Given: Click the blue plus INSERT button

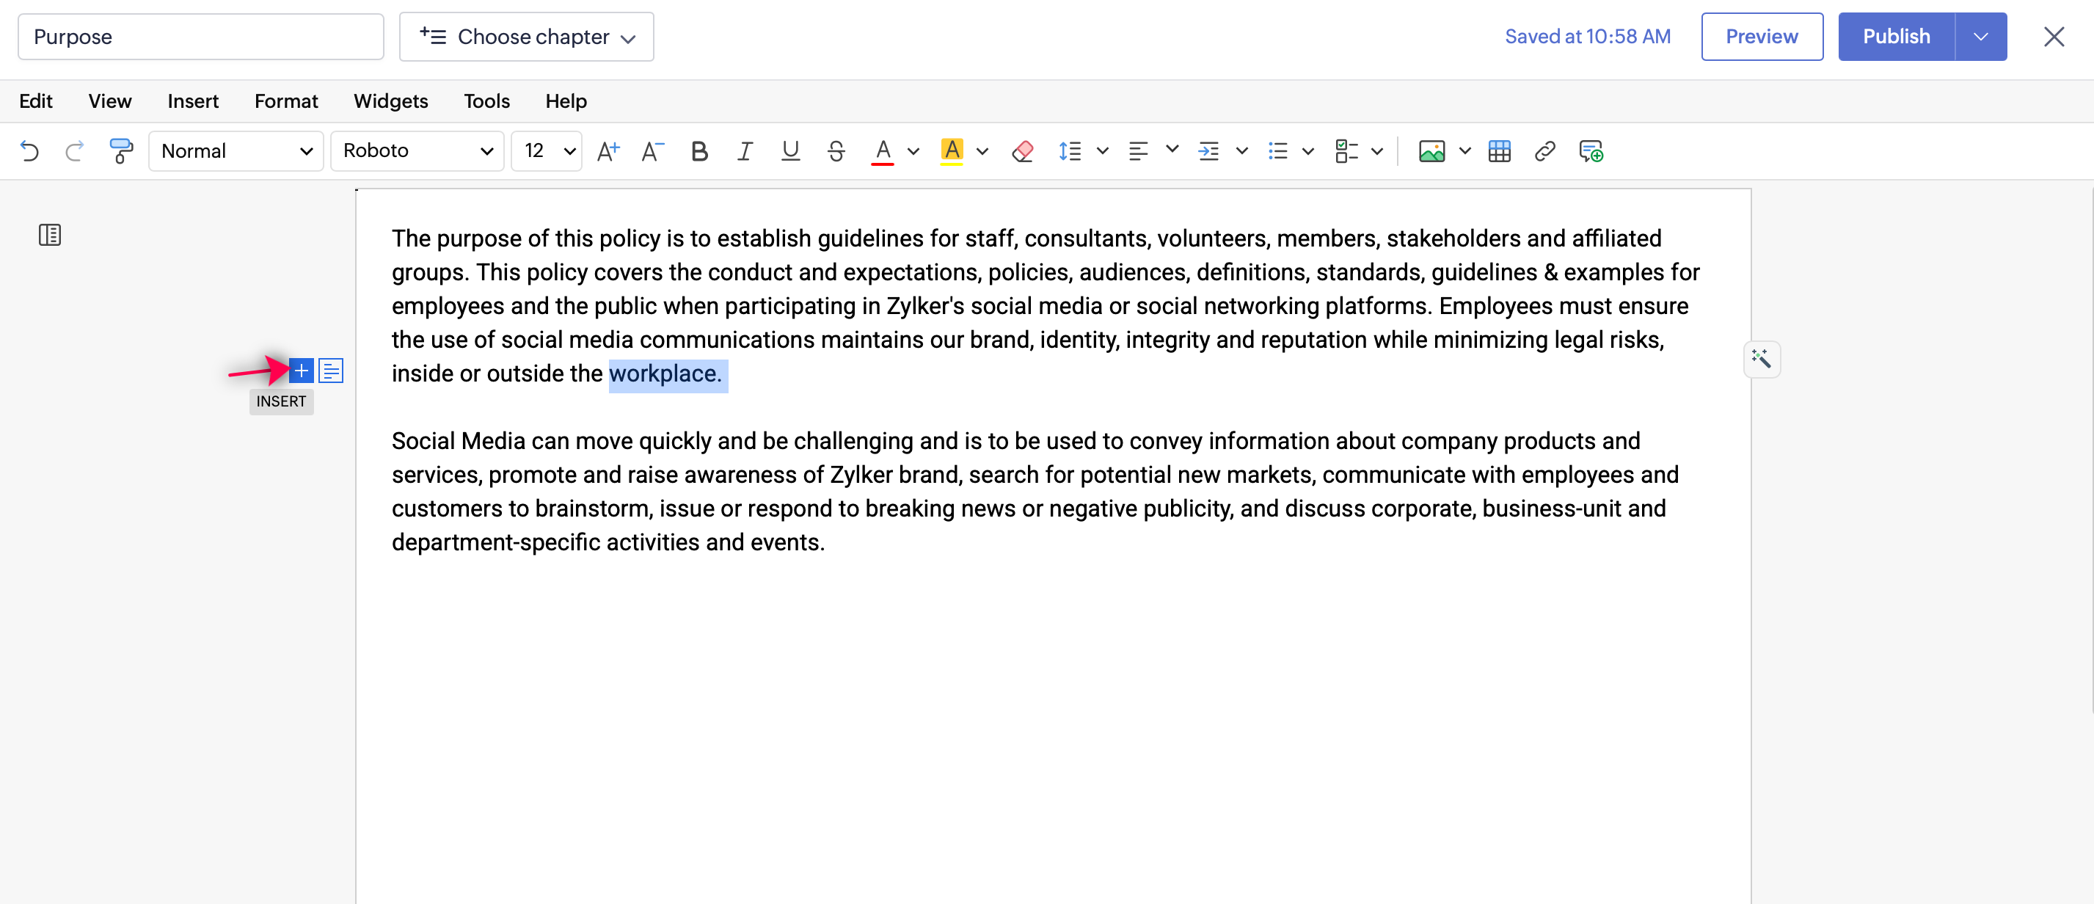Looking at the screenshot, I should pyautogui.click(x=301, y=371).
